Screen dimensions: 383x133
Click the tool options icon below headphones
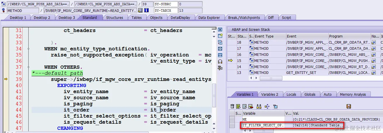point(220,68)
